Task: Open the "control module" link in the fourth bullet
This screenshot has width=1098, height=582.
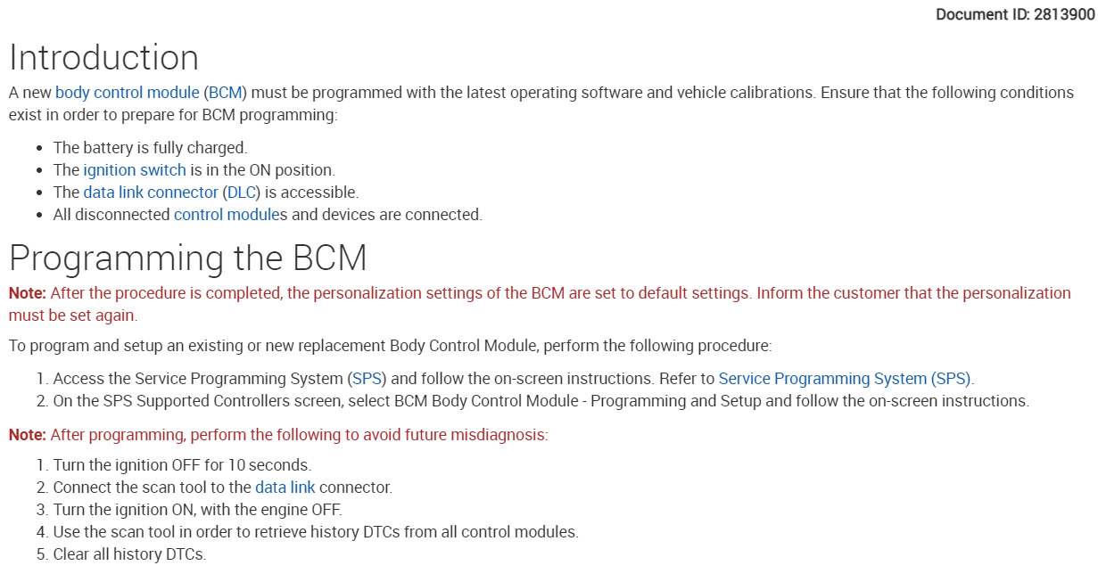Action: click(227, 215)
